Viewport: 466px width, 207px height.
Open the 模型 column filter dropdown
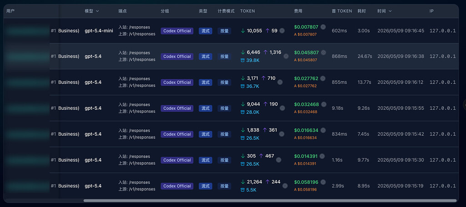coord(97,11)
